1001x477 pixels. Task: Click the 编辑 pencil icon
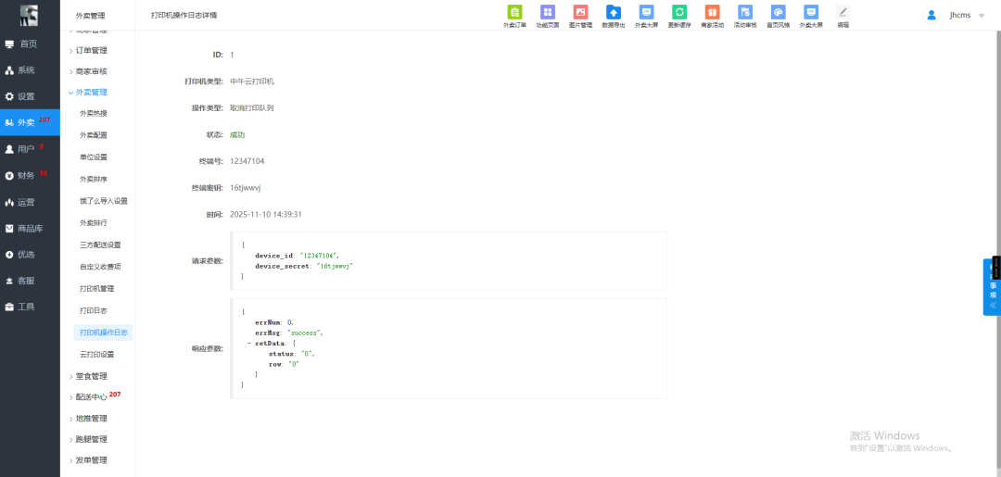pyautogui.click(x=843, y=13)
